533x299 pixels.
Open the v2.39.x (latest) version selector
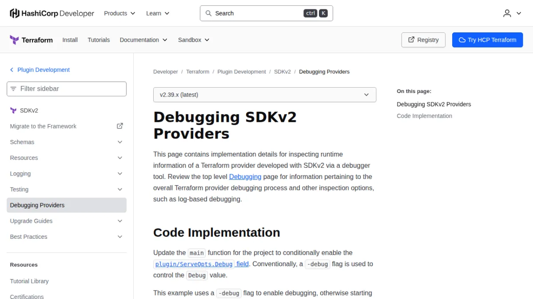pyautogui.click(x=265, y=95)
